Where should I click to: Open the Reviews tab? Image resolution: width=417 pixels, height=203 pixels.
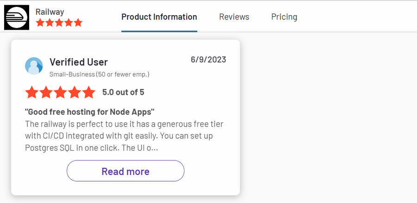234,17
